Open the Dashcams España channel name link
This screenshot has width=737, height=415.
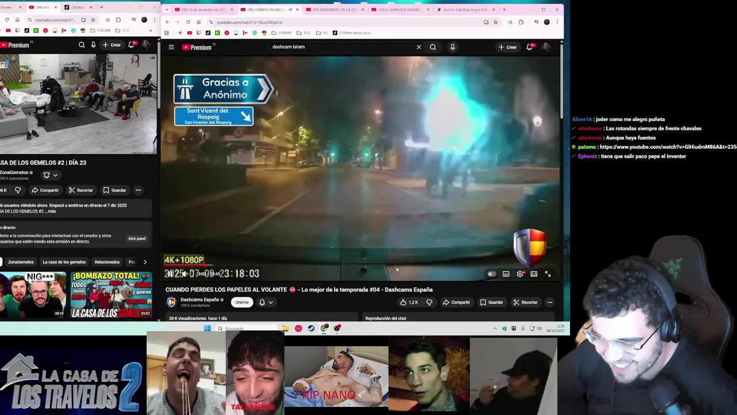(x=200, y=300)
